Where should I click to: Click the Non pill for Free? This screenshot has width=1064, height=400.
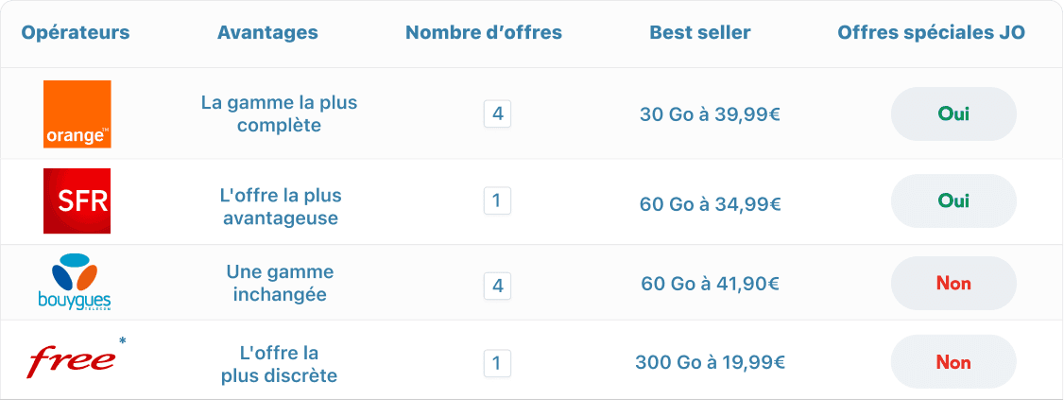(953, 362)
